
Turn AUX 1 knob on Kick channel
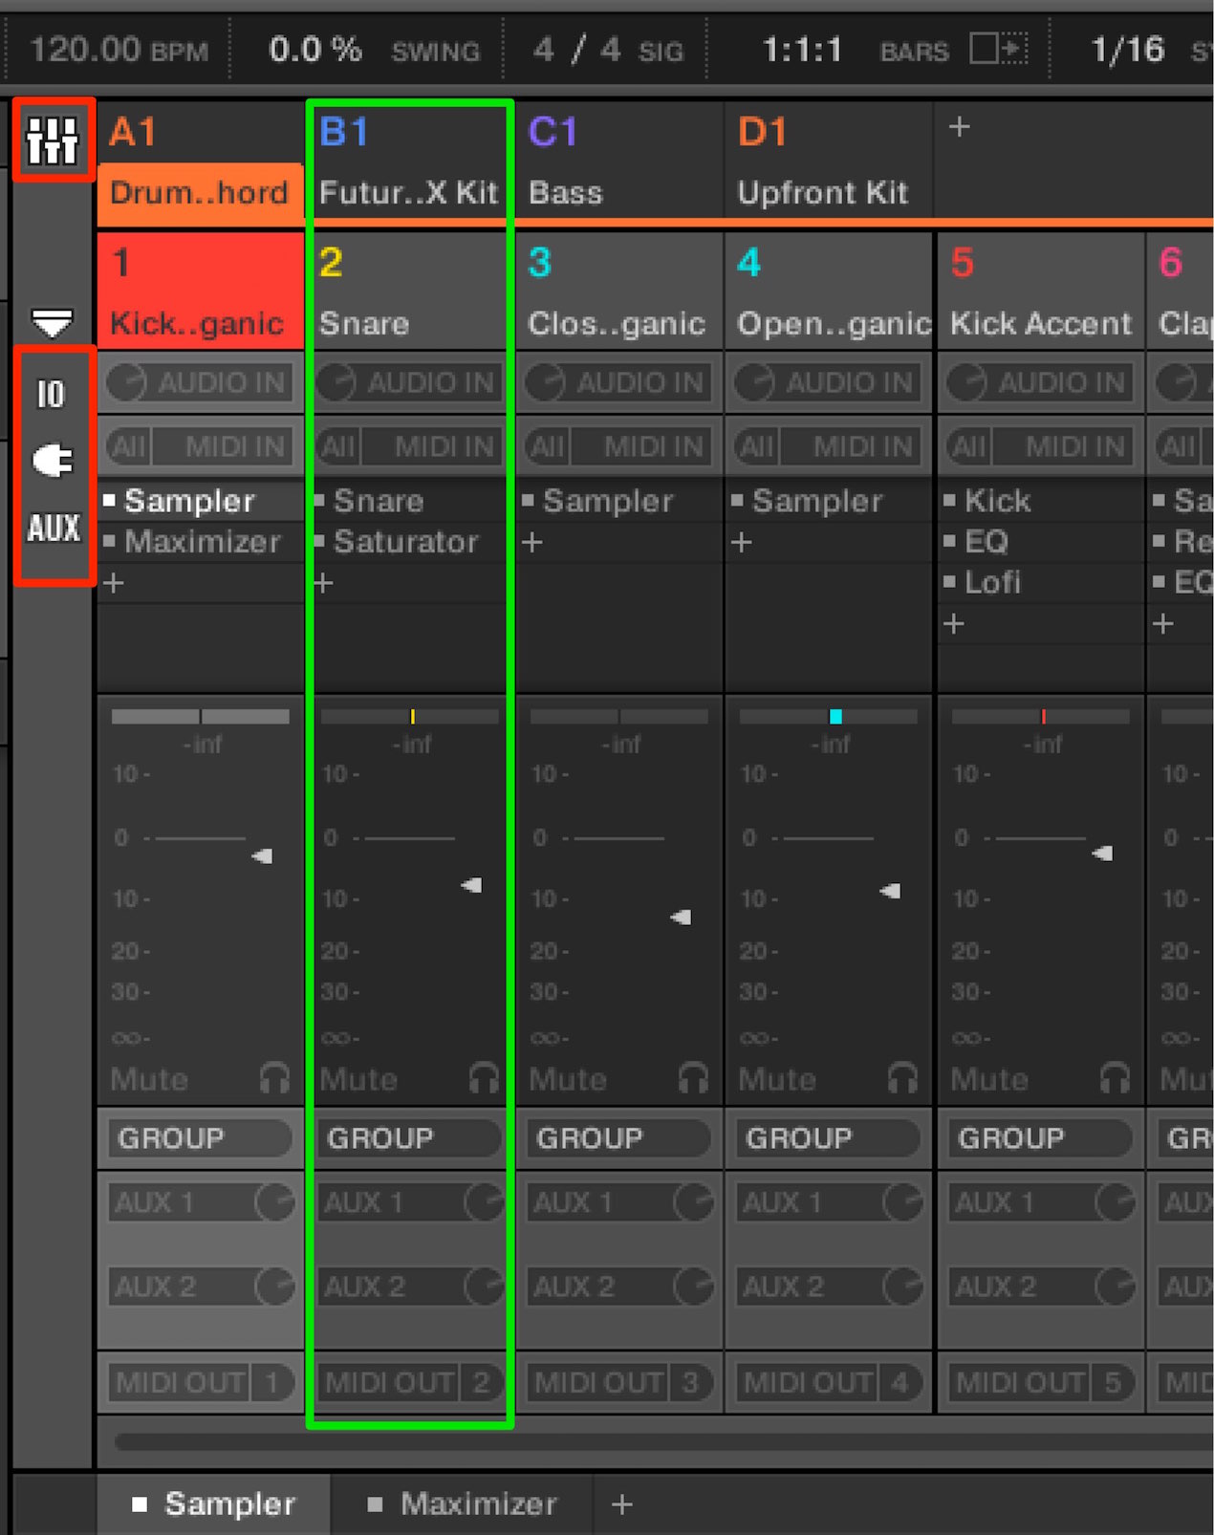point(275,1201)
